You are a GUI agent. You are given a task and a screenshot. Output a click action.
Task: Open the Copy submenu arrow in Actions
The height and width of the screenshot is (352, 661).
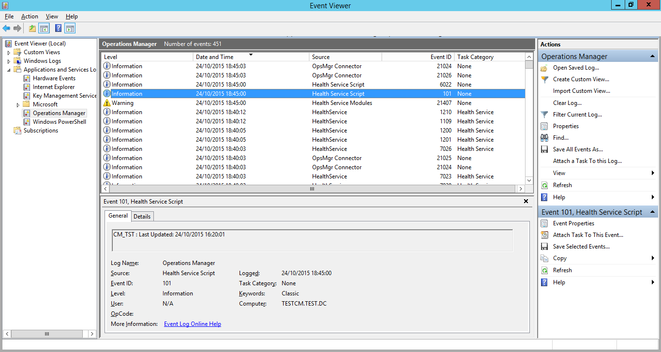tap(653, 258)
